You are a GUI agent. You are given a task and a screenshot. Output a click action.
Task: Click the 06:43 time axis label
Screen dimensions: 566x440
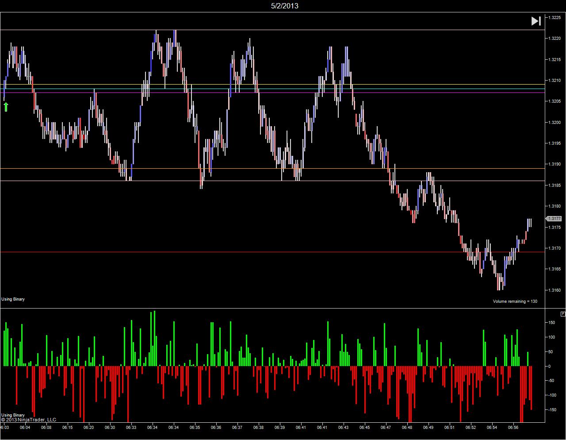coord(343,428)
